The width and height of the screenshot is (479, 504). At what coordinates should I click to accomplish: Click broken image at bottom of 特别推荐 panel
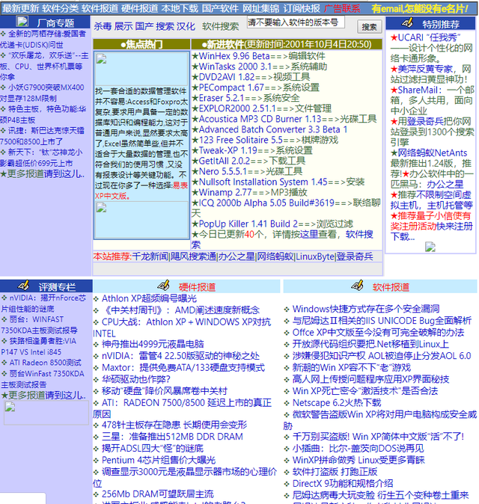click(430, 247)
